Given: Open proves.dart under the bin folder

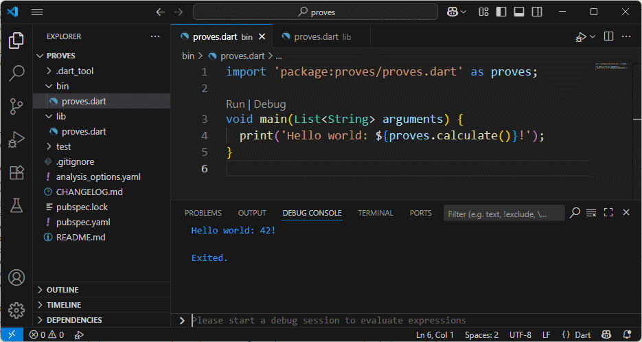Looking at the screenshot, I should coord(101,101).
